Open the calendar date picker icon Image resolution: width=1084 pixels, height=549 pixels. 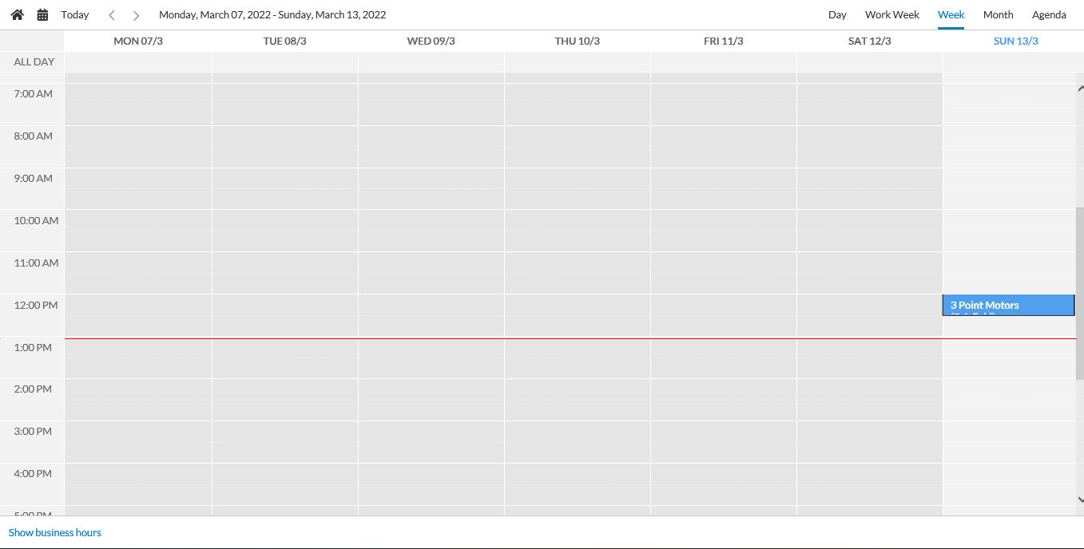tap(43, 14)
